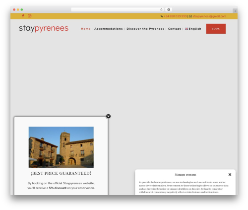The width and height of the screenshot is (248, 210).
Task: Open Discover the Pyrenees menu
Action: (x=145, y=29)
